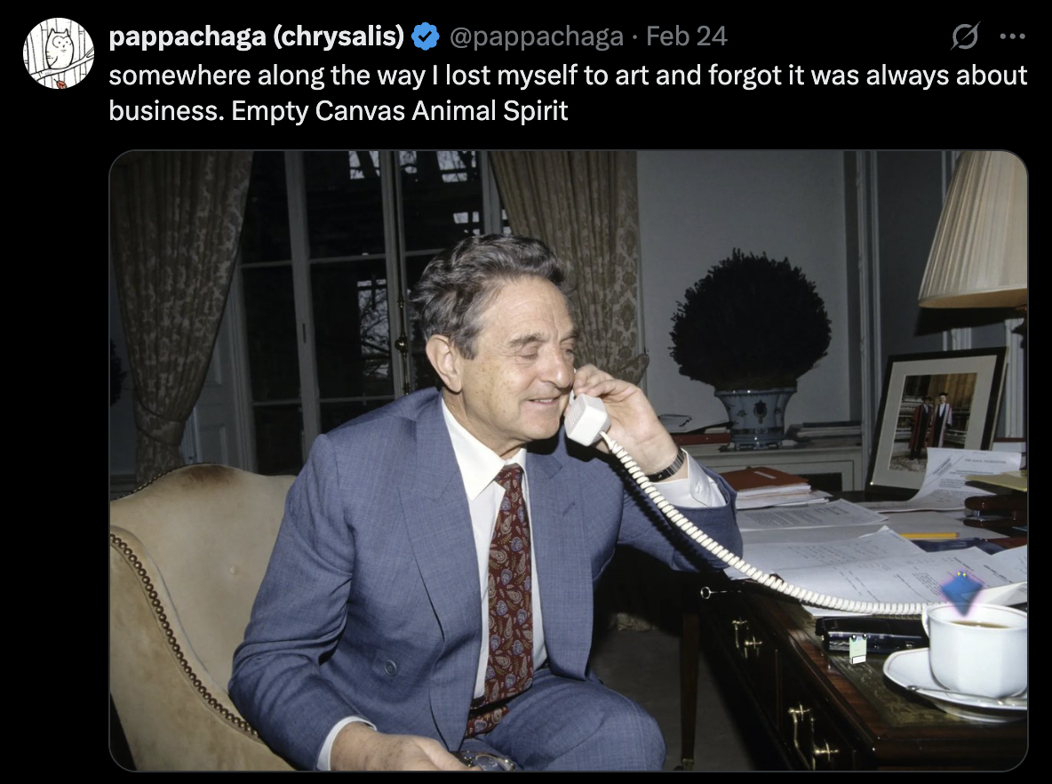The height and width of the screenshot is (784, 1052).
Task: Click the white coffee cup on desk
Action: pyautogui.click(x=976, y=650)
